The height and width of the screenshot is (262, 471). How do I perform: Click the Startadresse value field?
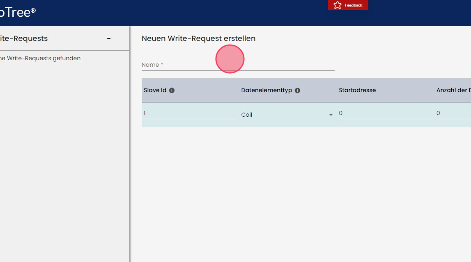click(385, 113)
